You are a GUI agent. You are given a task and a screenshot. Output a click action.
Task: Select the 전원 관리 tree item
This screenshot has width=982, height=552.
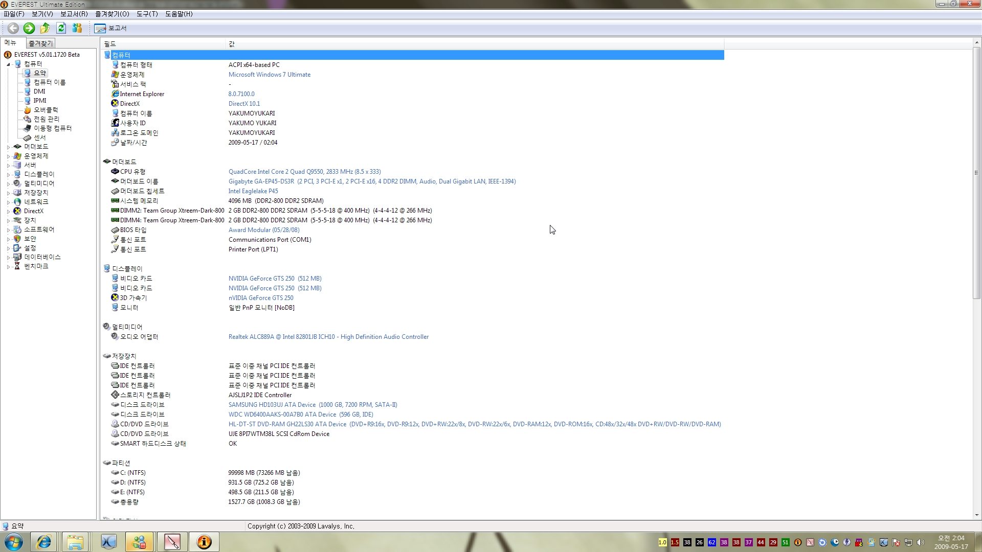(x=46, y=119)
